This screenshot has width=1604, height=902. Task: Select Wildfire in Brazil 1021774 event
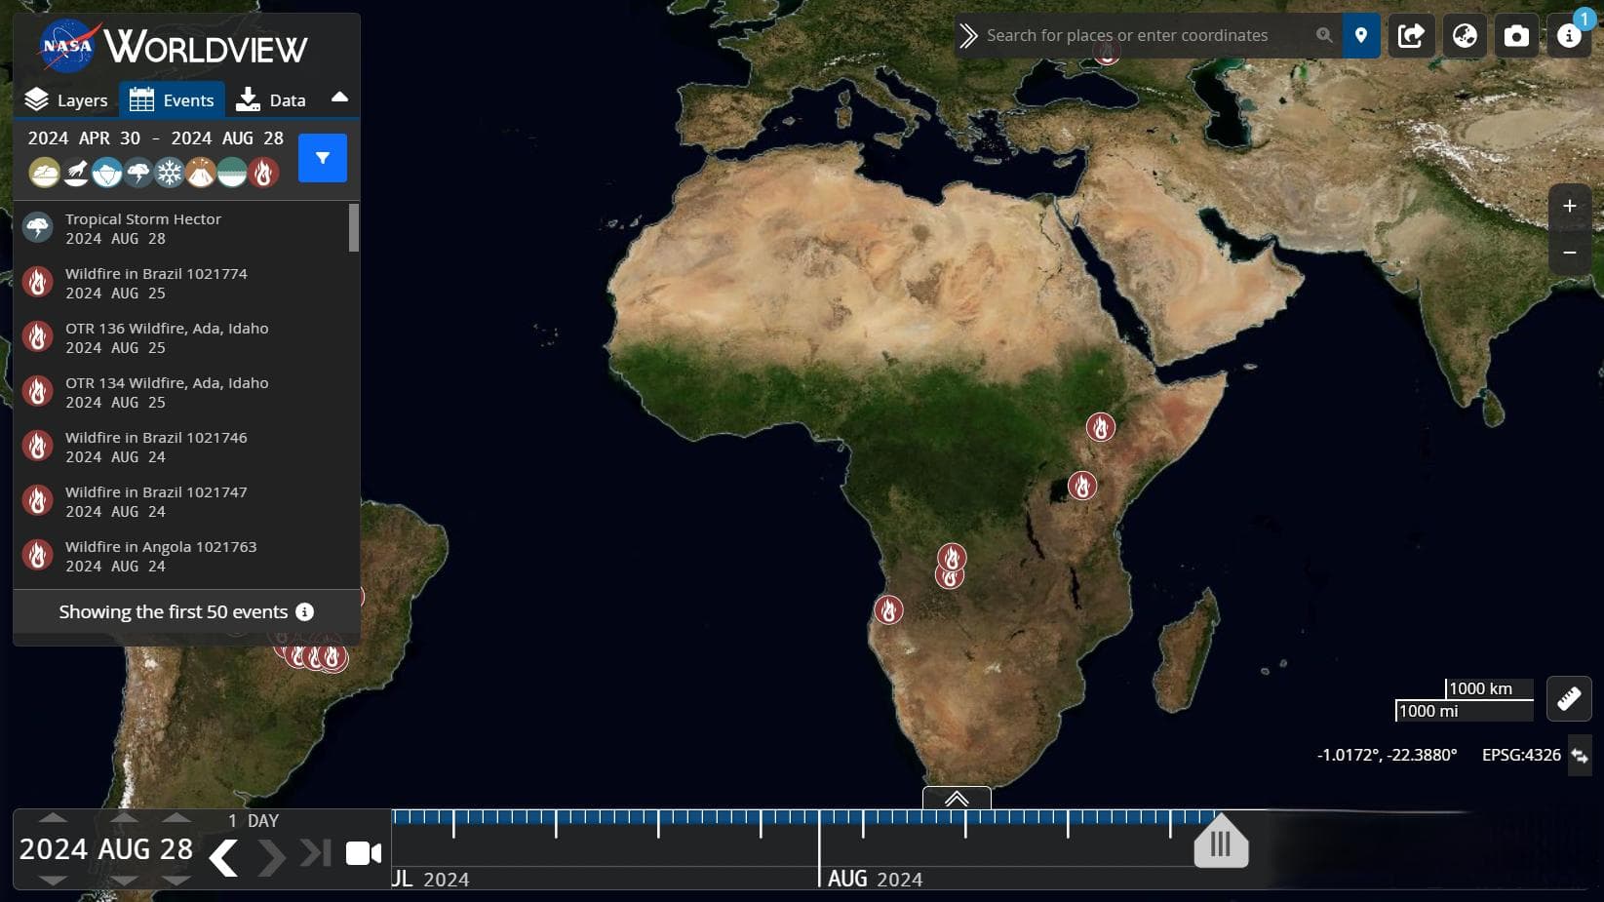(181, 283)
